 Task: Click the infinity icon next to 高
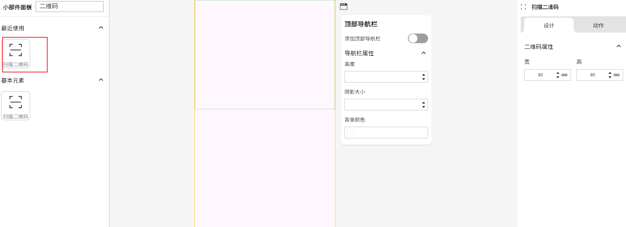[617, 75]
